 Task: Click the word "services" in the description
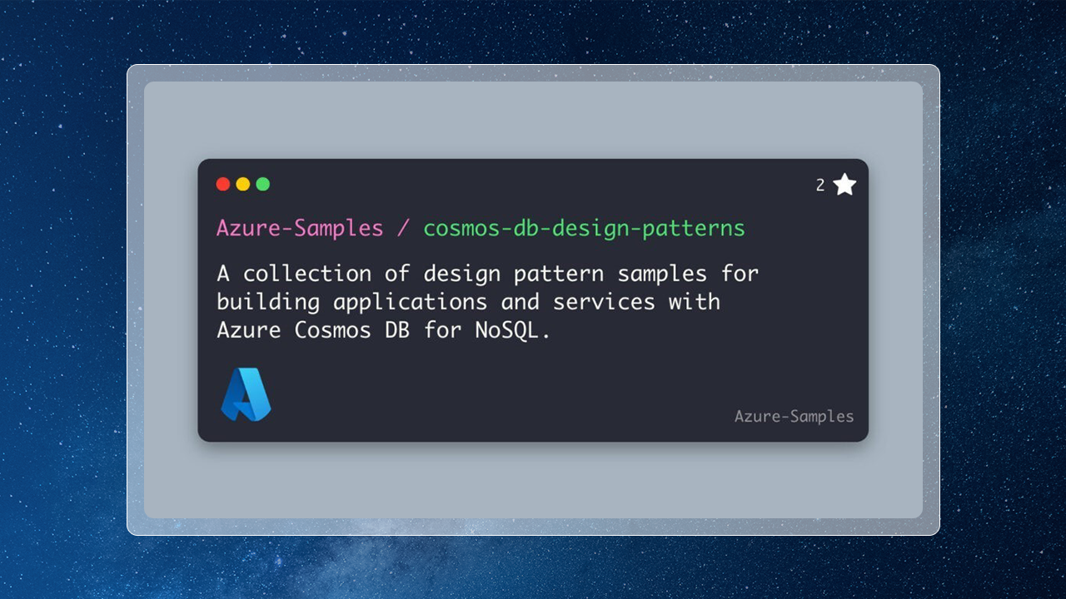(x=604, y=301)
